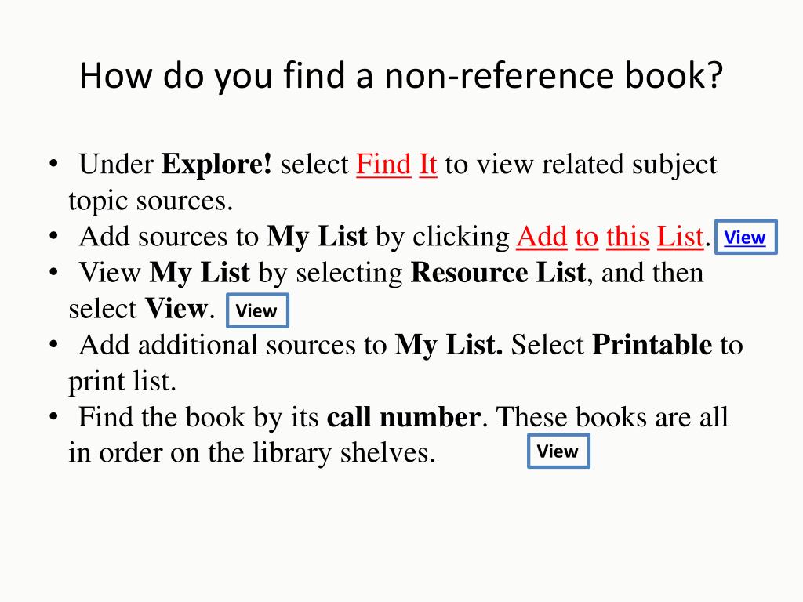Viewport: 803px width, 602px height.
Task: Click the red Add to this List link
Action: pyautogui.click(x=610, y=237)
